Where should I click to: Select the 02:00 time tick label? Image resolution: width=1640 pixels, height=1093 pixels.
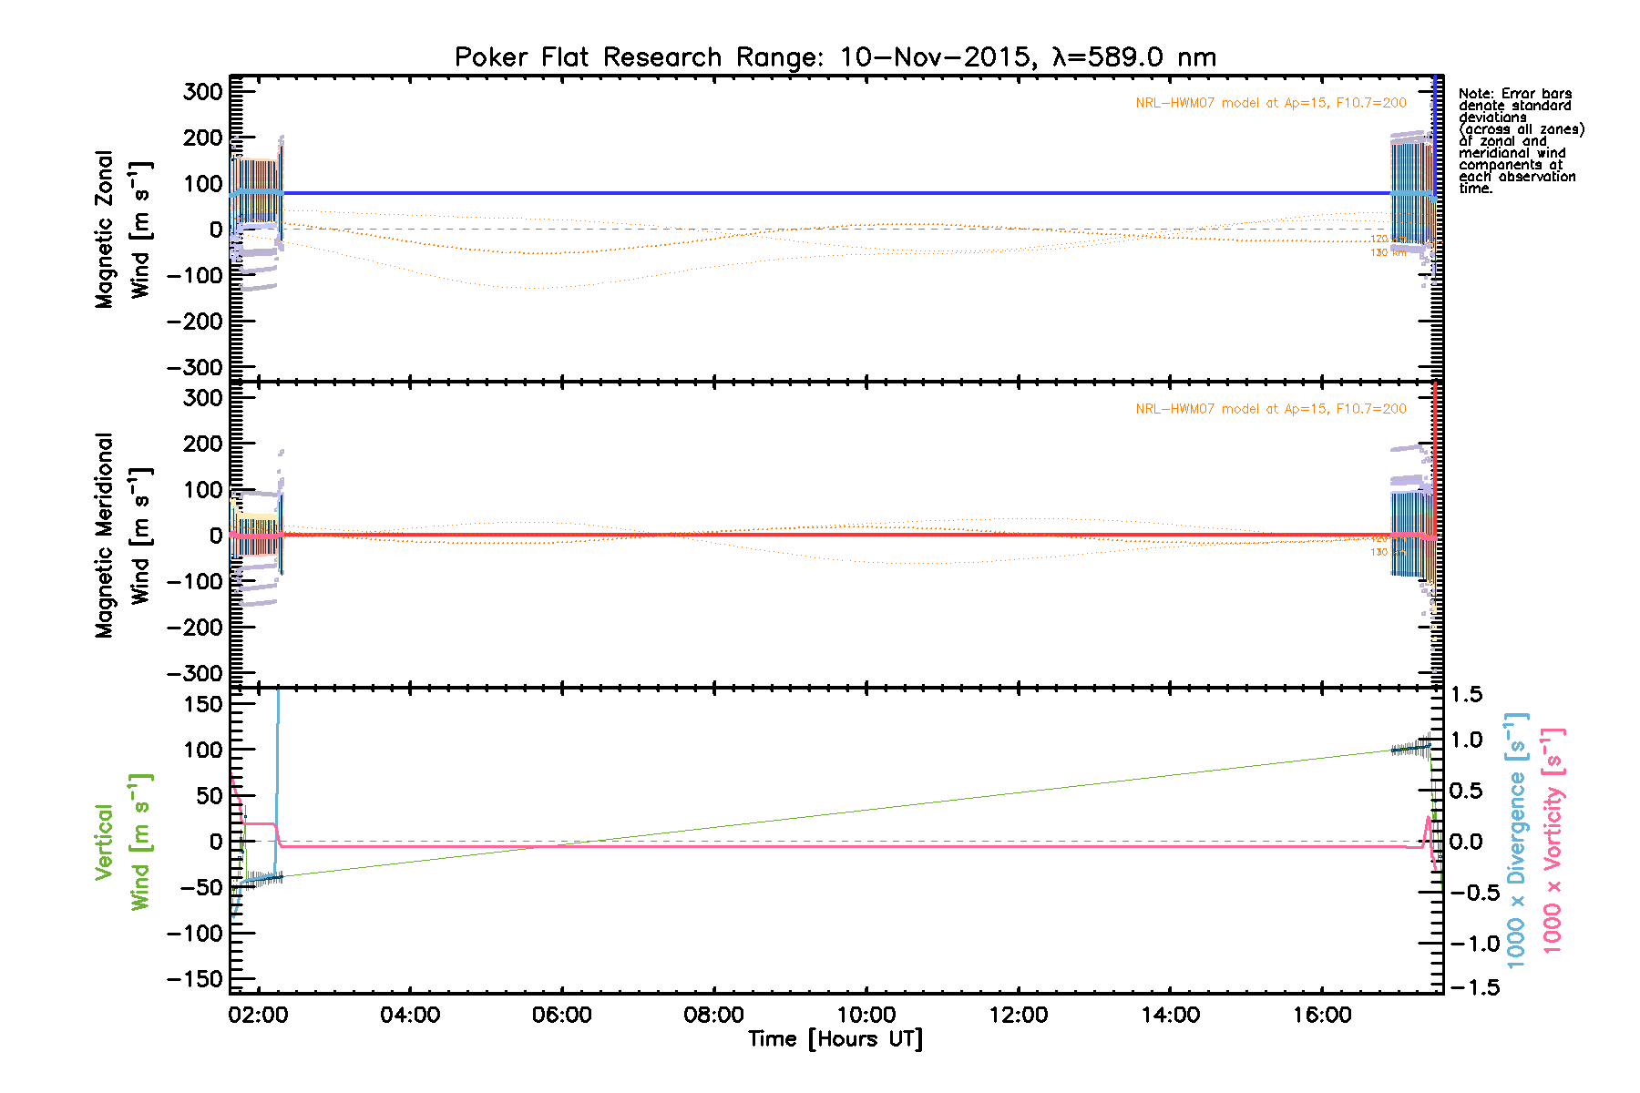click(259, 1015)
